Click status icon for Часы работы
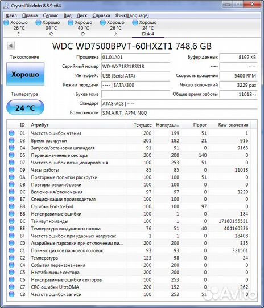This screenshot has width=264, height=308. click(x=11, y=170)
